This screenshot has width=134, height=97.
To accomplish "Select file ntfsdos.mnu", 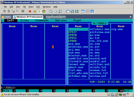I will click(77, 76).
